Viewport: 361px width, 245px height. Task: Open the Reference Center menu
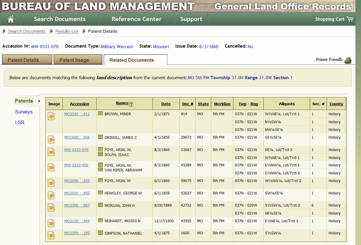click(137, 19)
